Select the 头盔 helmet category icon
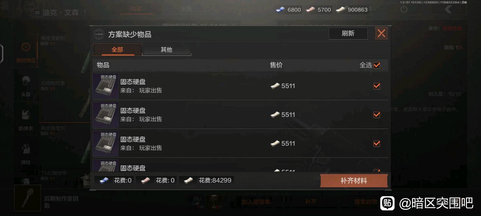 click(x=26, y=81)
